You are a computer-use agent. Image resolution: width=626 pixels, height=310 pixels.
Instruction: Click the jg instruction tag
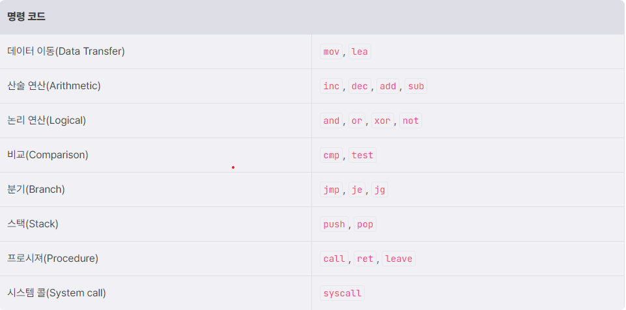coord(379,190)
